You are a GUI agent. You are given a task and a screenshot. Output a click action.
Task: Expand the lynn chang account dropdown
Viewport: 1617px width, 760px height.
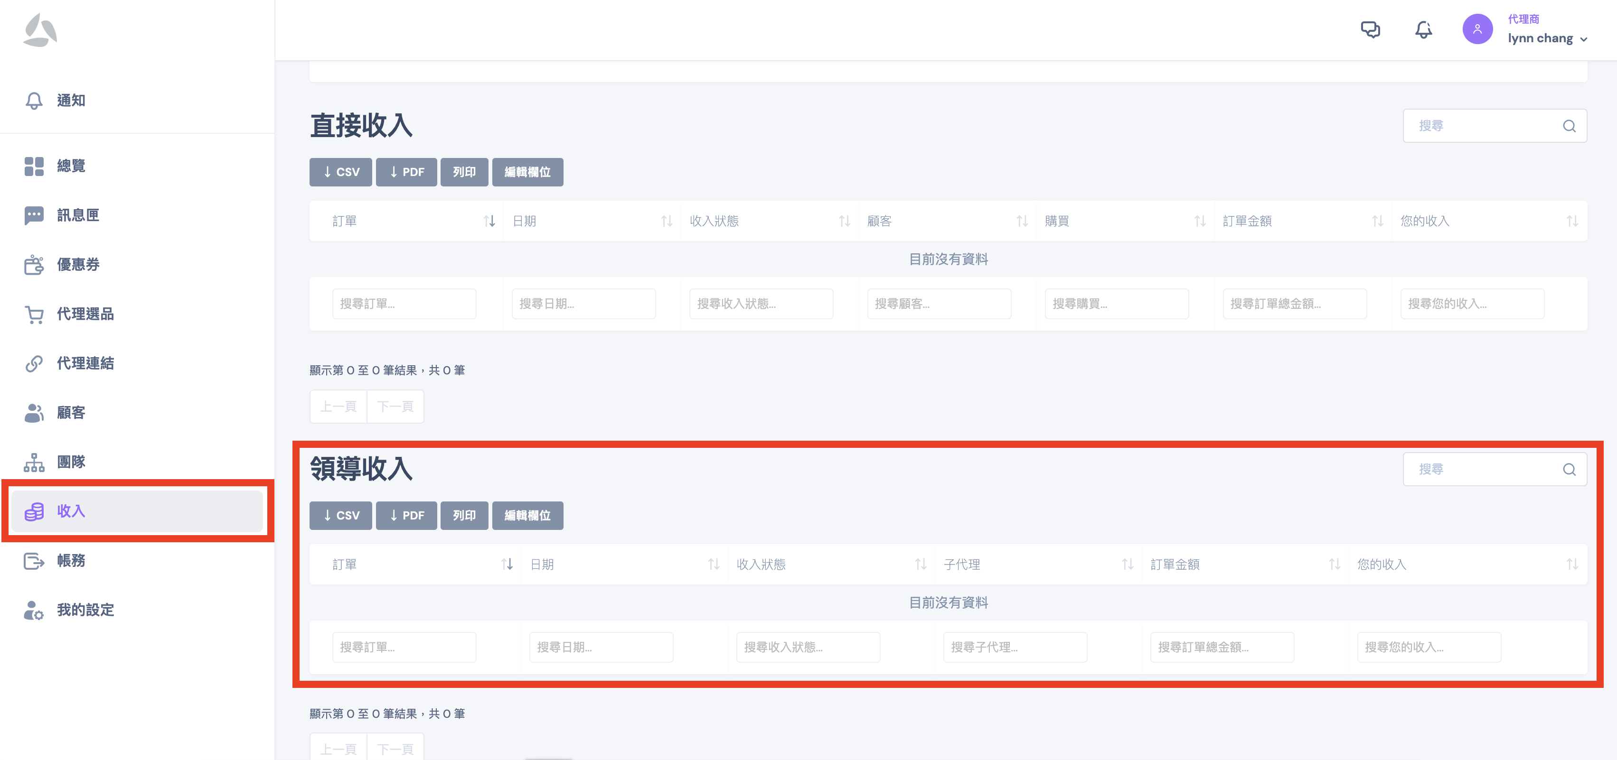(1583, 39)
